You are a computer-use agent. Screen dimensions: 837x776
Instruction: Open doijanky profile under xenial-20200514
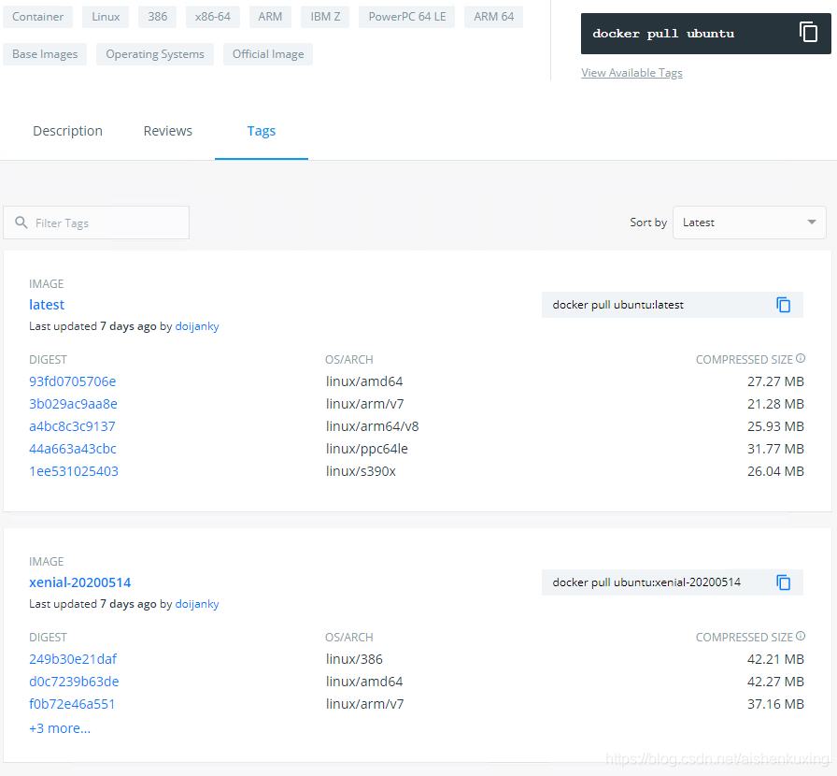[197, 603]
